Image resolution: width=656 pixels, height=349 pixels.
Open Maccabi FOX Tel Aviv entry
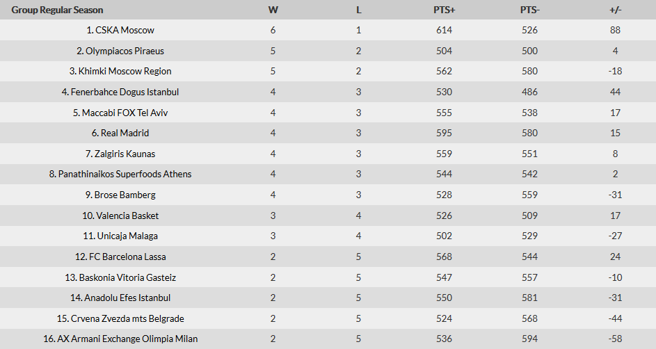(x=125, y=113)
